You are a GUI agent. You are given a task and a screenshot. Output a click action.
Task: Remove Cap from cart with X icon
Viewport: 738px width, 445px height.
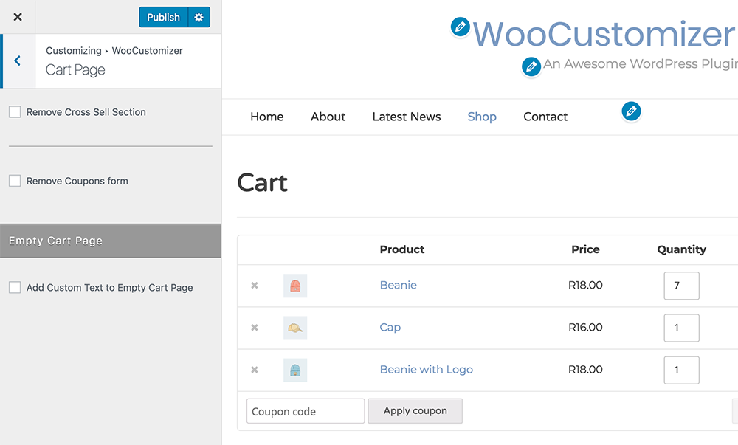[255, 328]
